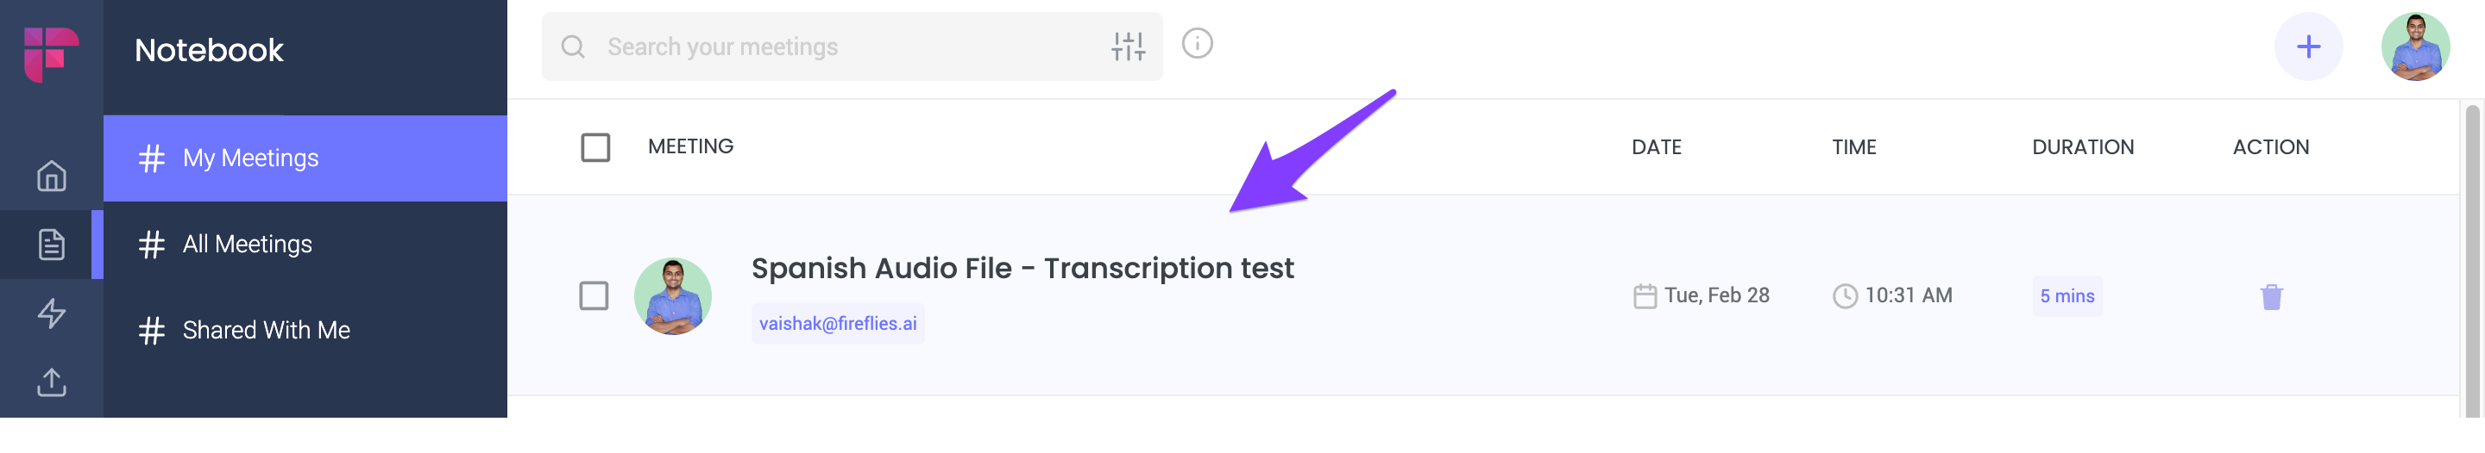Select My Meetings channel
This screenshot has width=2485, height=453.
click(305, 158)
